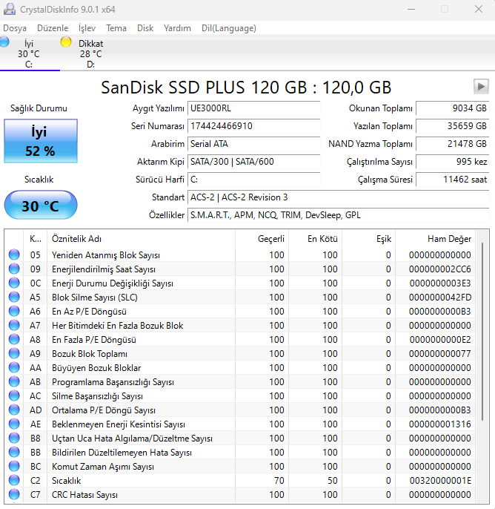This screenshot has width=495, height=509.
Task: Open the Dosya menu
Action: click(x=15, y=28)
